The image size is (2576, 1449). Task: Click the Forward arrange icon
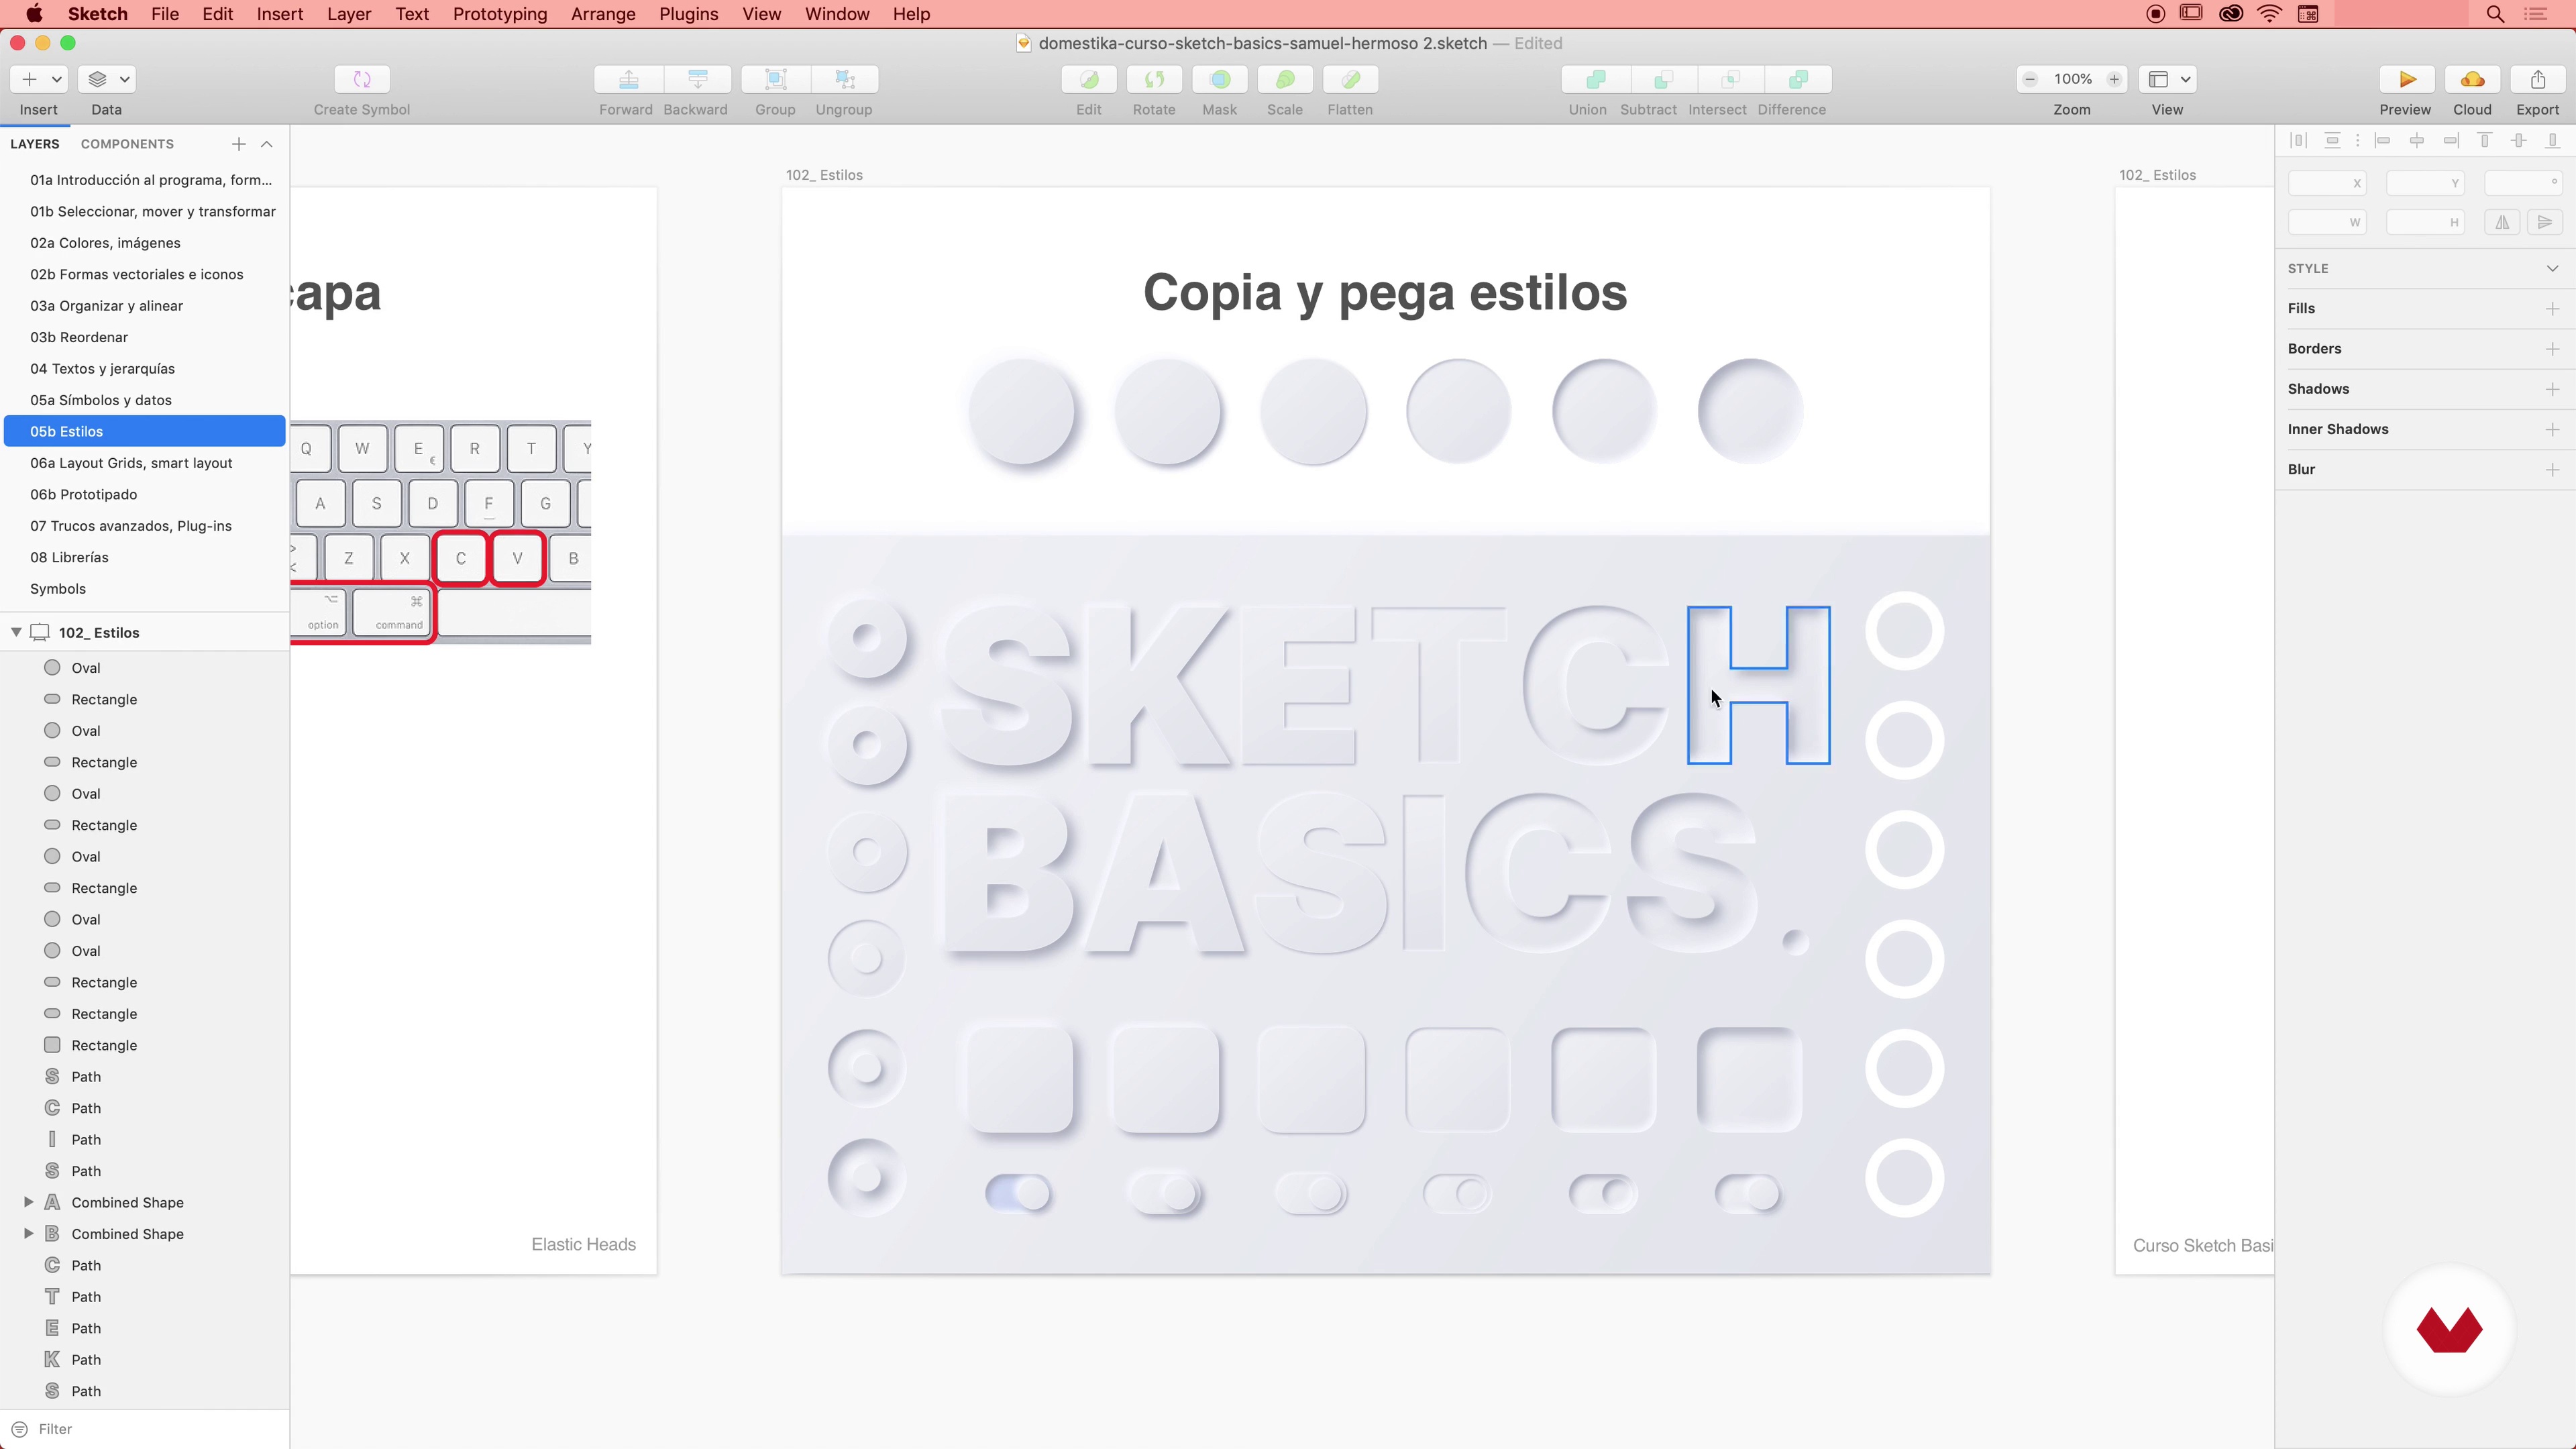[628, 79]
